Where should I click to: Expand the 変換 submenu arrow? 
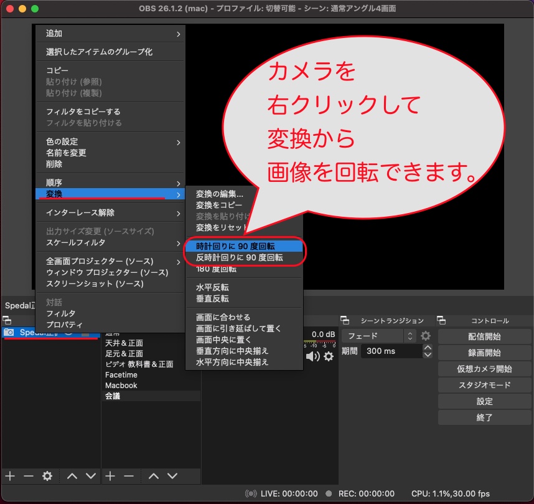click(x=179, y=194)
